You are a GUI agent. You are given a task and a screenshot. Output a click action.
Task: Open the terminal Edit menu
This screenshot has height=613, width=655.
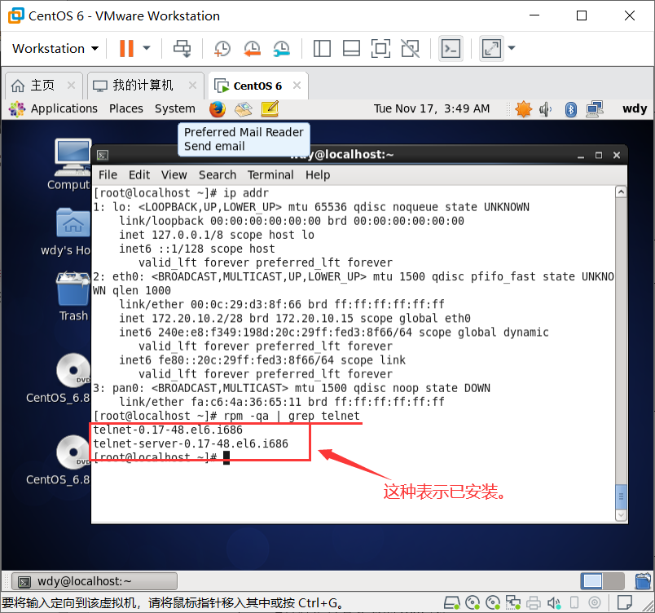139,174
